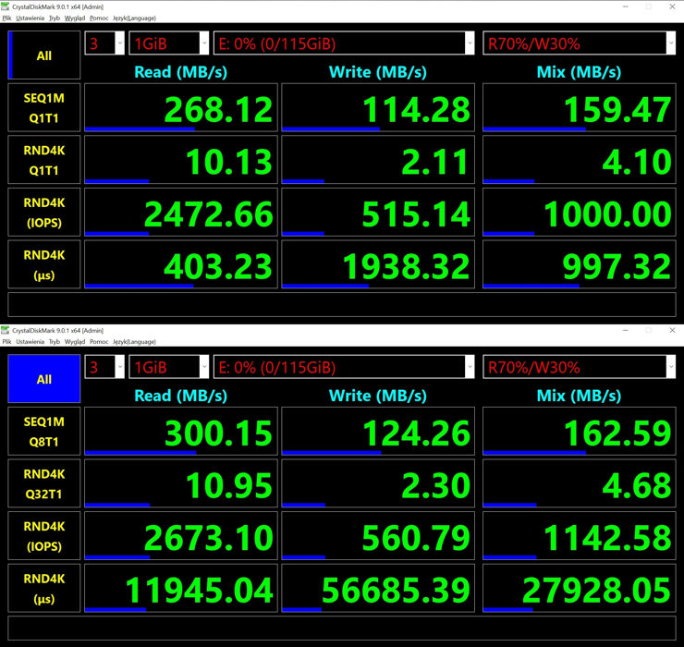Click the Read (MB/s) column header in the upper window

pyautogui.click(x=180, y=72)
